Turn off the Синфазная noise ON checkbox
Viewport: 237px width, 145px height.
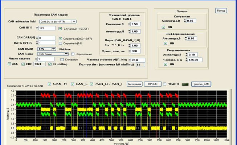tap(164, 27)
